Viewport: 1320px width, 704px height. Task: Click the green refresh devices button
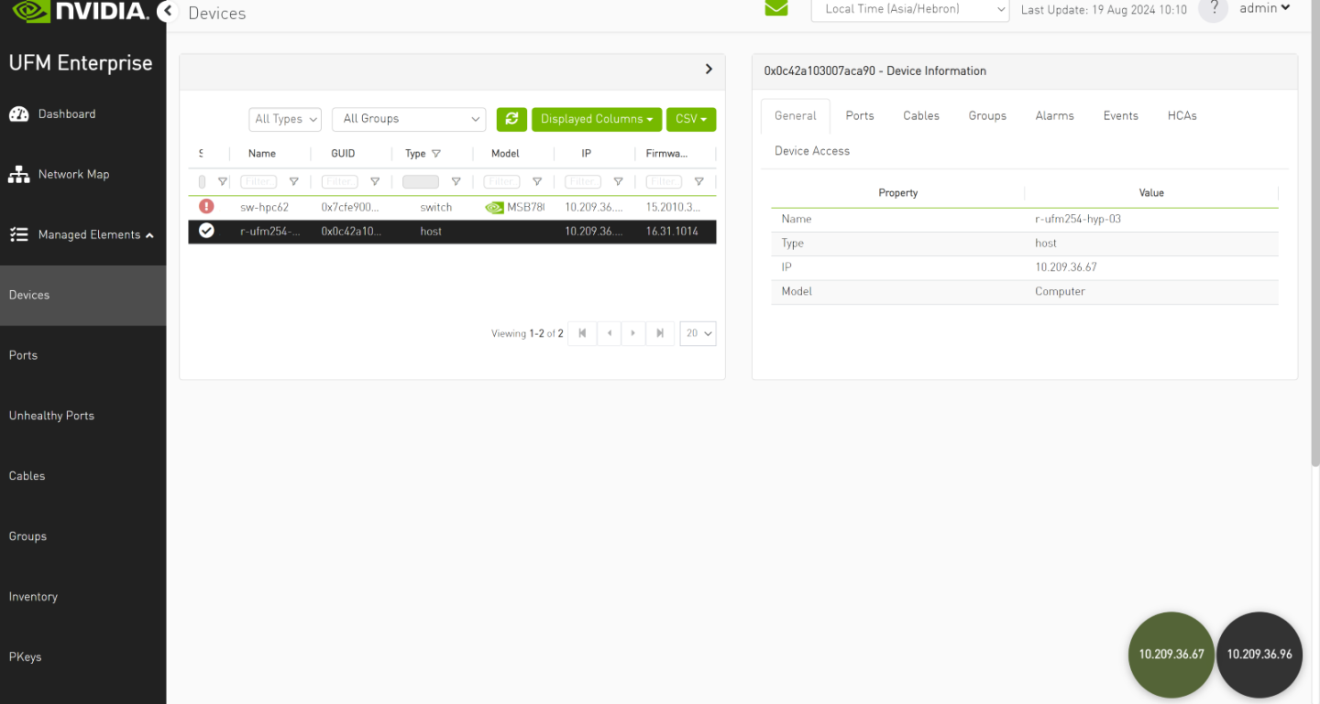tap(511, 119)
